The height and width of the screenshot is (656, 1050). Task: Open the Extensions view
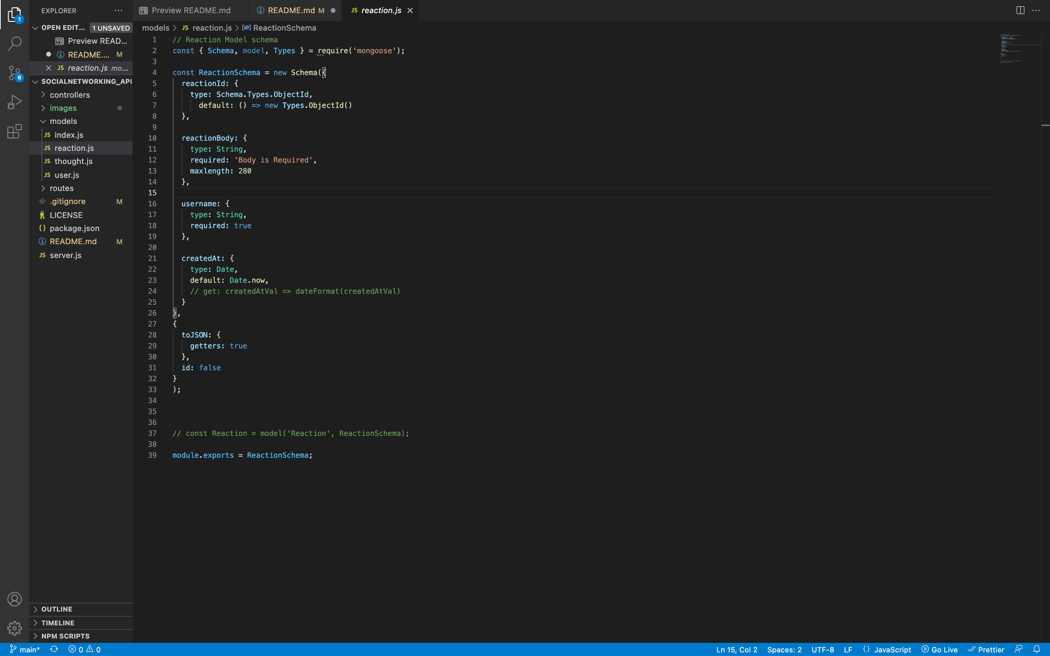coord(15,131)
